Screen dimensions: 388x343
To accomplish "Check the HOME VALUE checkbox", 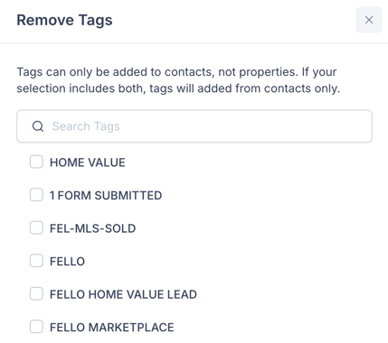I will [x=36, y=162].
